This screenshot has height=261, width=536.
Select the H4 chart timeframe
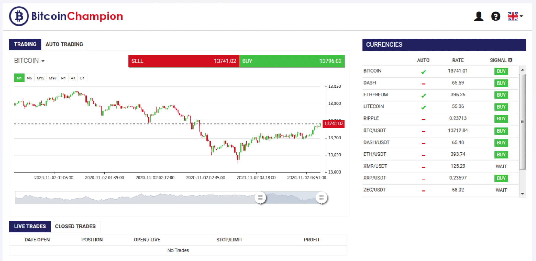[73, 78]
